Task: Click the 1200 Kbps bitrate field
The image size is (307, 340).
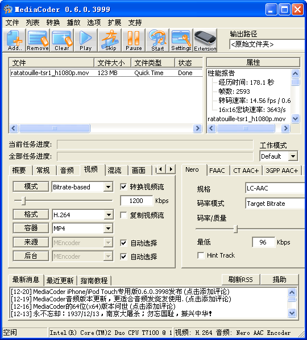Action: [x=136, y=201]
